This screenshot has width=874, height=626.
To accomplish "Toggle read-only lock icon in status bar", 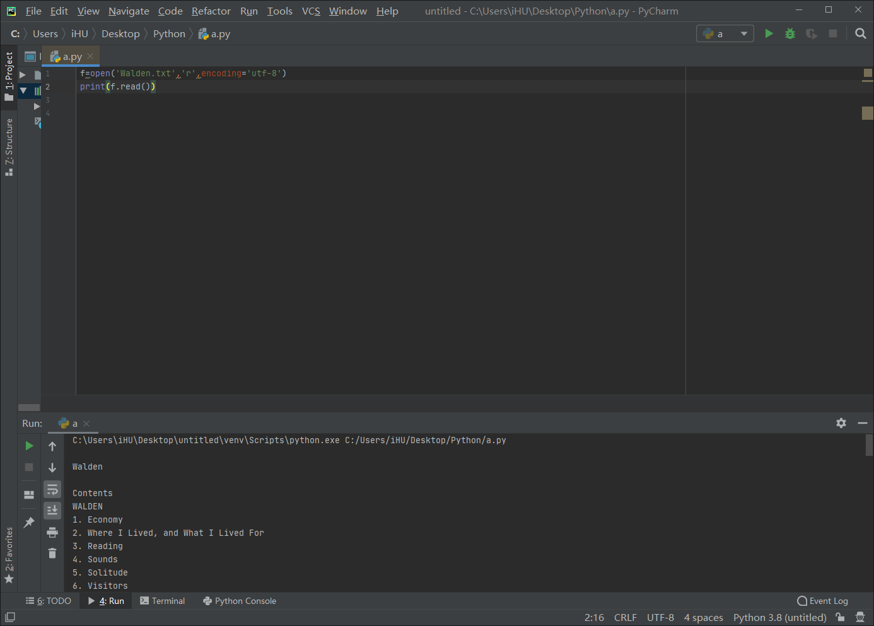I will [840, 617].
